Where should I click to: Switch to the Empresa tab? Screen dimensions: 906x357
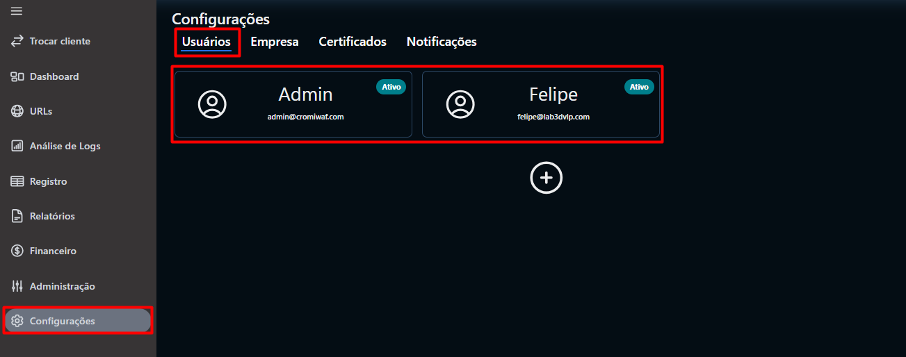pos(274,42)
